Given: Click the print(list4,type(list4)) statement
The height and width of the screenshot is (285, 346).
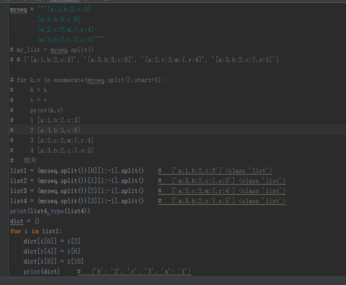Looking at the screenshot, I should pyautogui.click(x=50, y=211).
